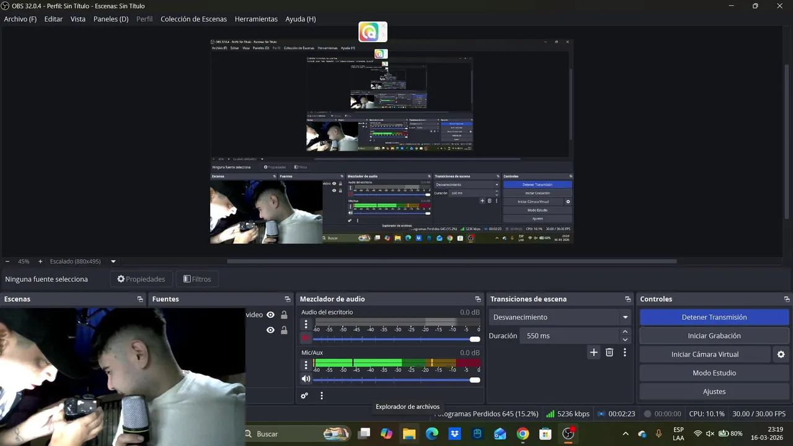Open the Colección de Escenas menu

(x=194, y=19)
